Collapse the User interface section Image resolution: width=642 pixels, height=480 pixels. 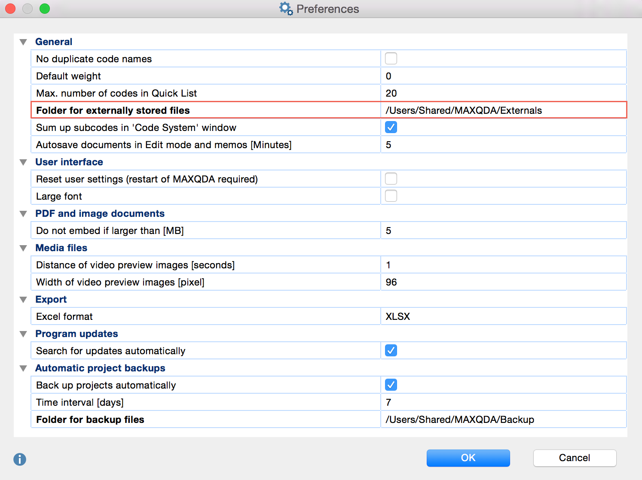click(23, 162)
